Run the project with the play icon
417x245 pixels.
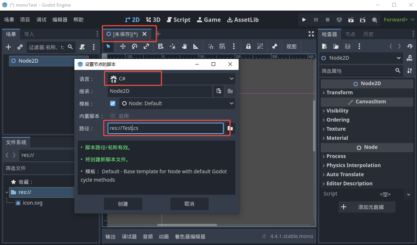304,20
